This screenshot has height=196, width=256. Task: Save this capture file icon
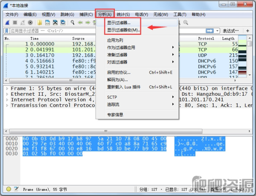coord(47,23)
